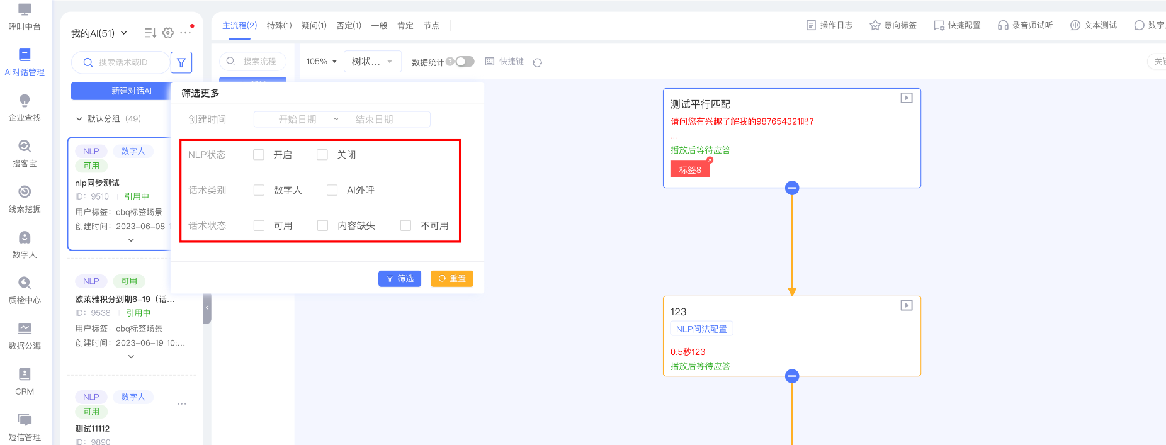Open the 质检中心 sidebar module
This screenshot has height=445, width=1166.
click(25, 290)
